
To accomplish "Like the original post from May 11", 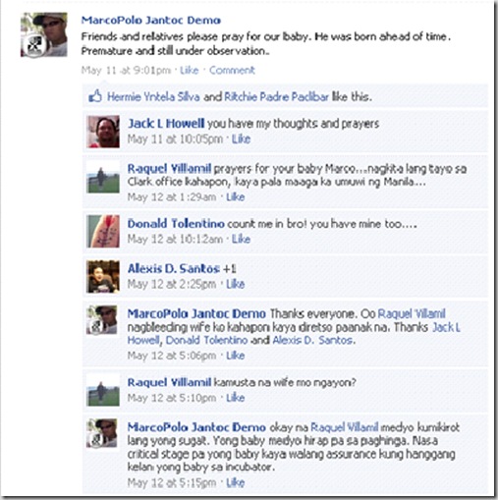I will (x=190, y=70).
